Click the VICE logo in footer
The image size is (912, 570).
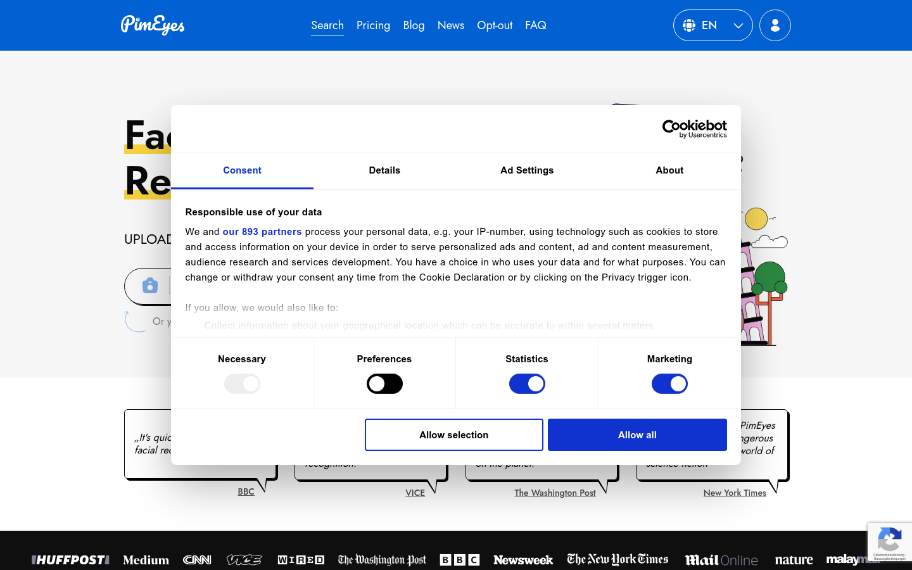click(x=244, y=560)
